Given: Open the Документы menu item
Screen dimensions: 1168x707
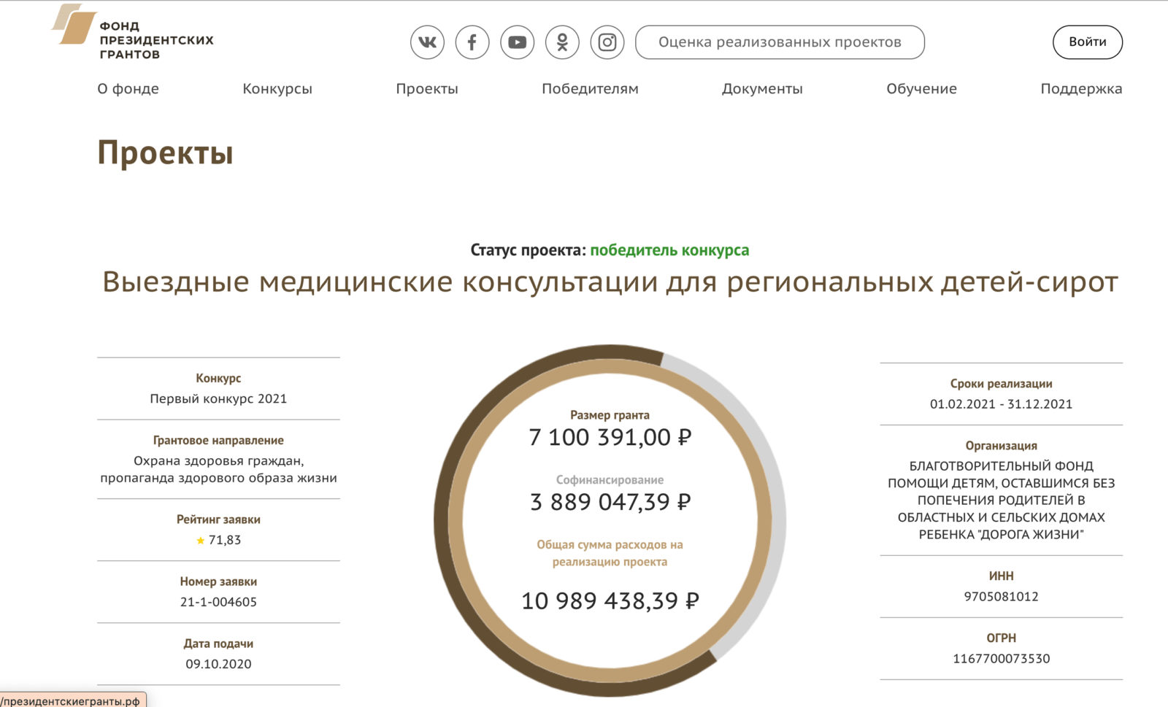Looking at the screenshot, I should pos(762,89).
